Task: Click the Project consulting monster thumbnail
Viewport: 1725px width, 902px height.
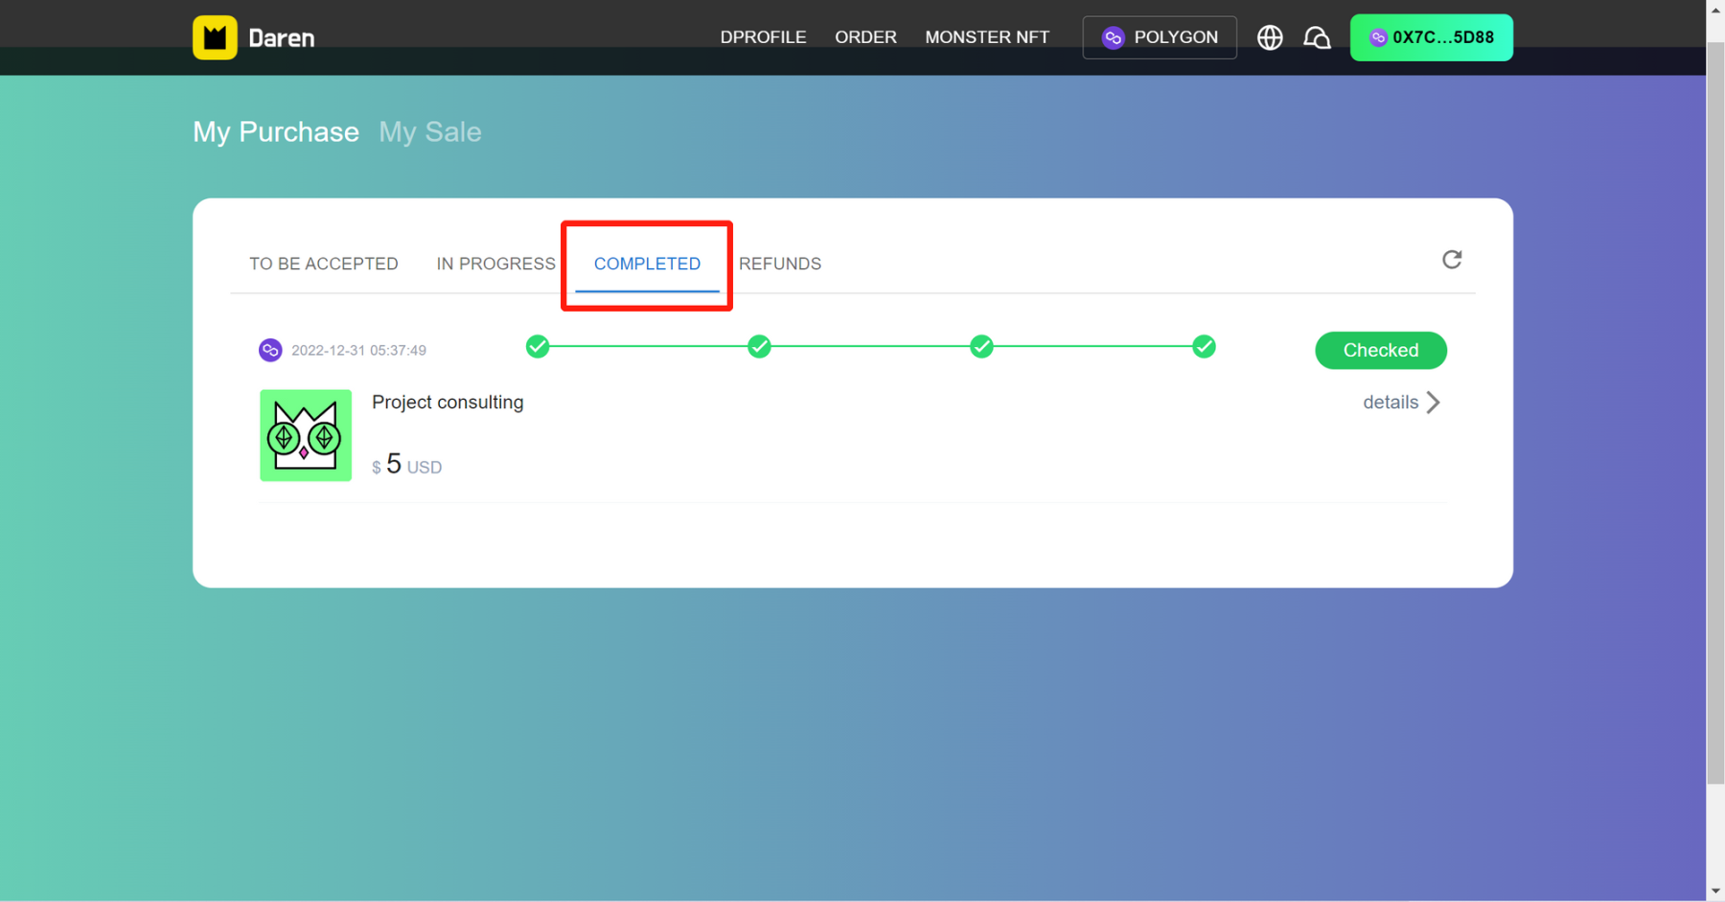Action: [306, 435]
